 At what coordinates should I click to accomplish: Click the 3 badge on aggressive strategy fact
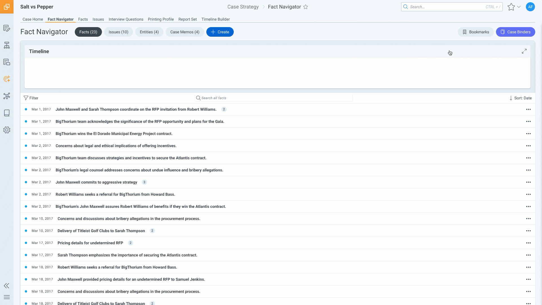144,182
